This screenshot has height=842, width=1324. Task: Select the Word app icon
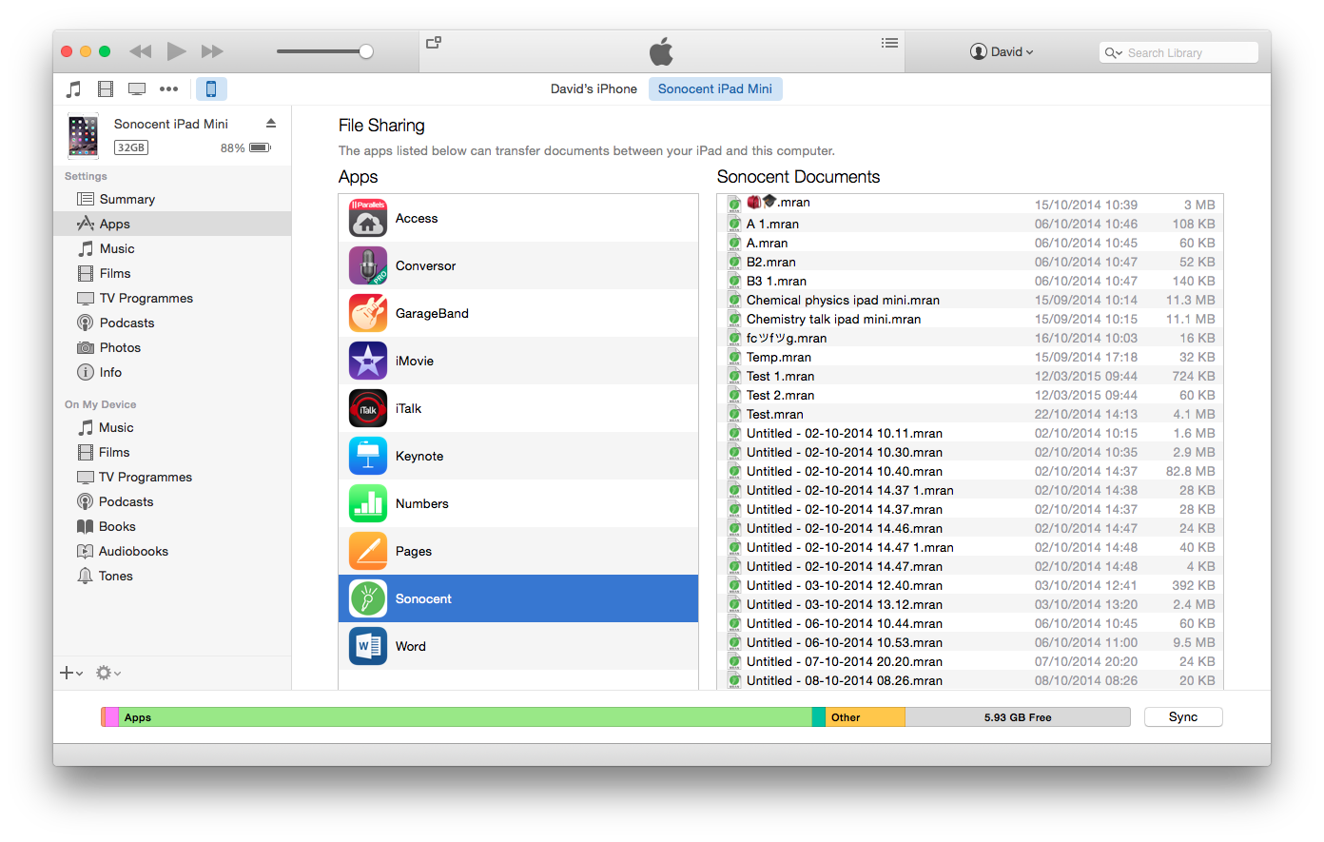click(x=368, y=646)
